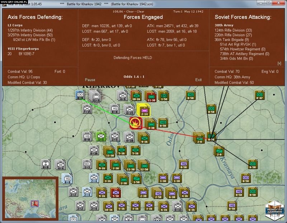
Task: Select the 0-47 Soviet unit near map top right
Action: pos(259,95)
